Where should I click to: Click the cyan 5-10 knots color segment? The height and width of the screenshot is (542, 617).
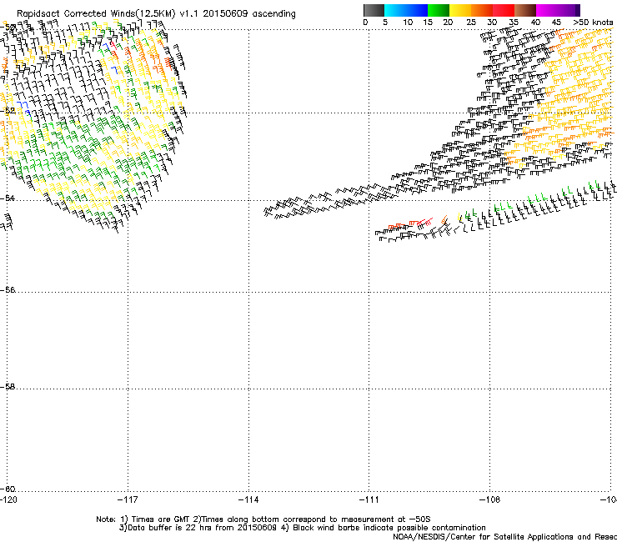pyautogui.click(x=395, y=10)
